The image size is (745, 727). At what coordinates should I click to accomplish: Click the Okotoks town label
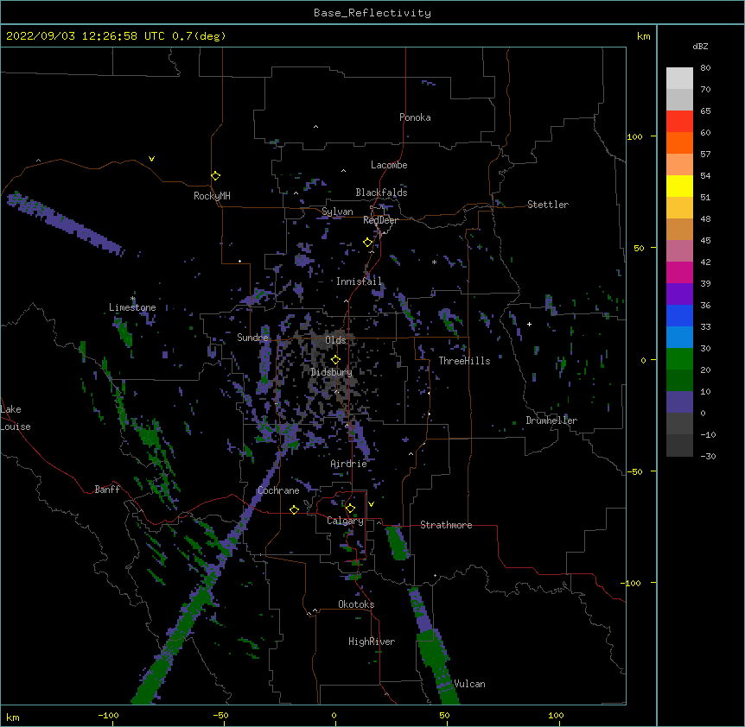(x=356, y=604)
